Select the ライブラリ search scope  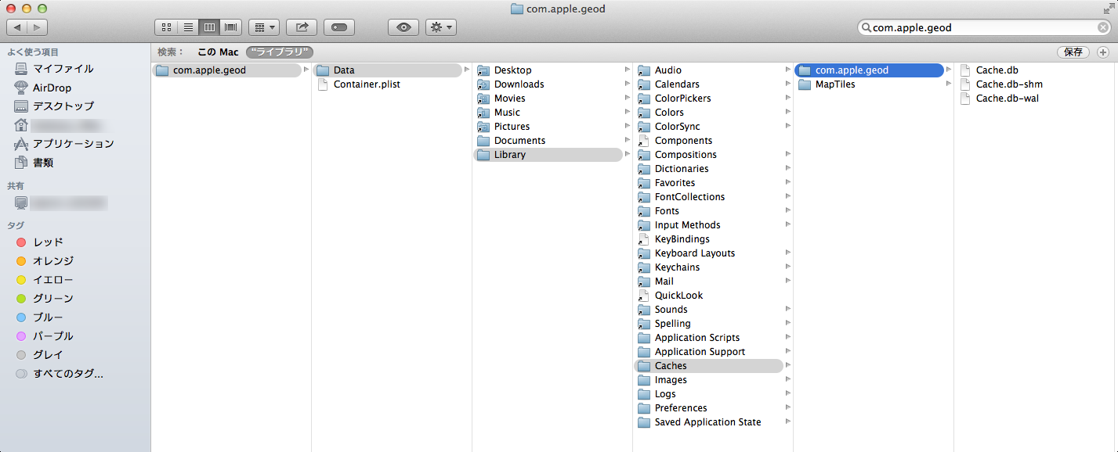pos(280,52)
